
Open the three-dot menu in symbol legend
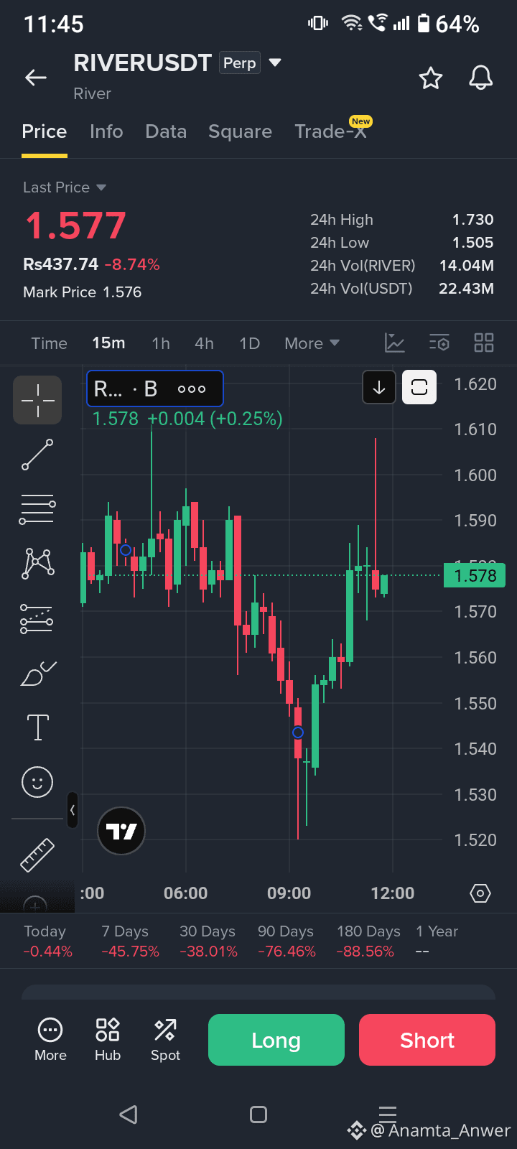pyautogui.click(x=192, y=389)
